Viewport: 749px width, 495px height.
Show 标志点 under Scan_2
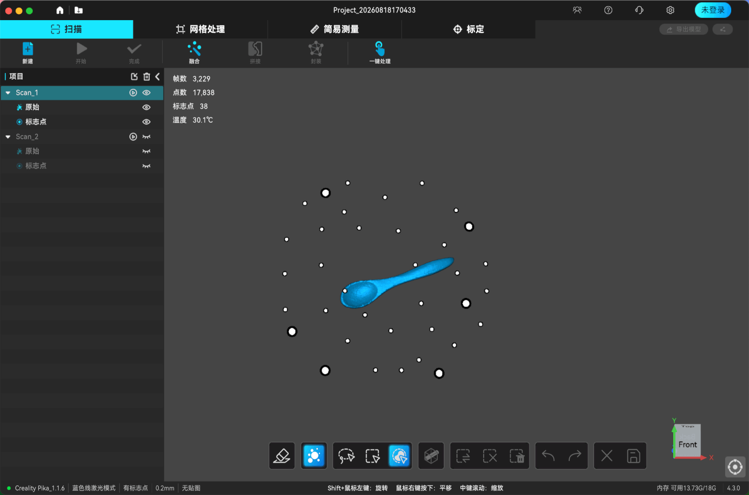pyautogui.click(x=147, y=166)
